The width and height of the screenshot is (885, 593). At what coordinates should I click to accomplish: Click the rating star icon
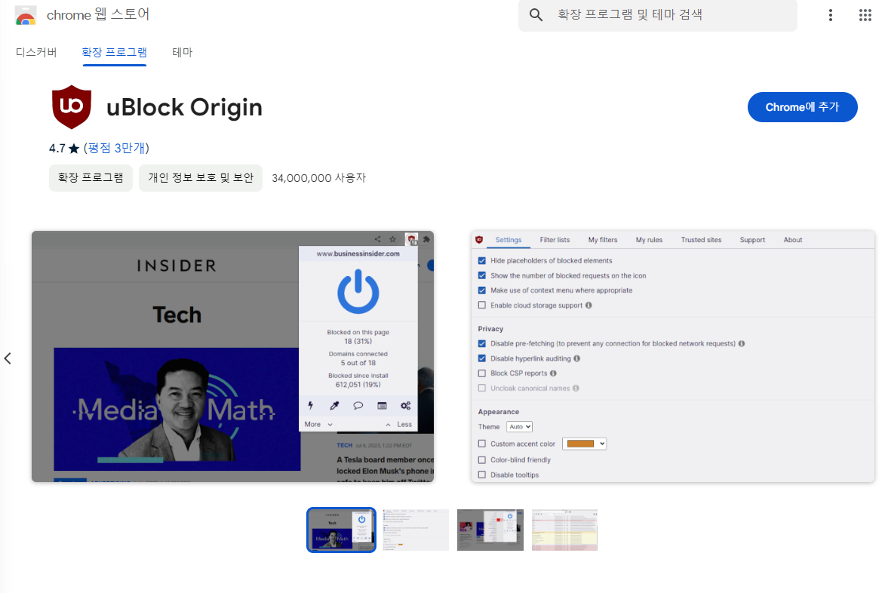74,149
